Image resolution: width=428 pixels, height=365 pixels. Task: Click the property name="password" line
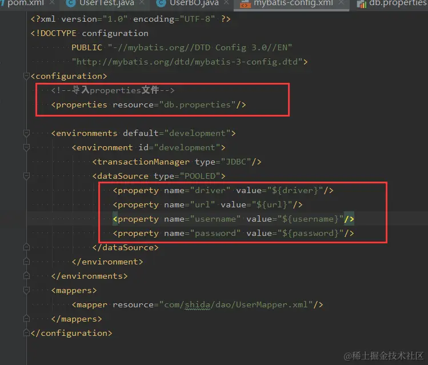tap(233, 233)
